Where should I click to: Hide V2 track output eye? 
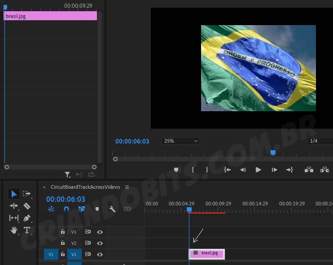tap(100, 243)
